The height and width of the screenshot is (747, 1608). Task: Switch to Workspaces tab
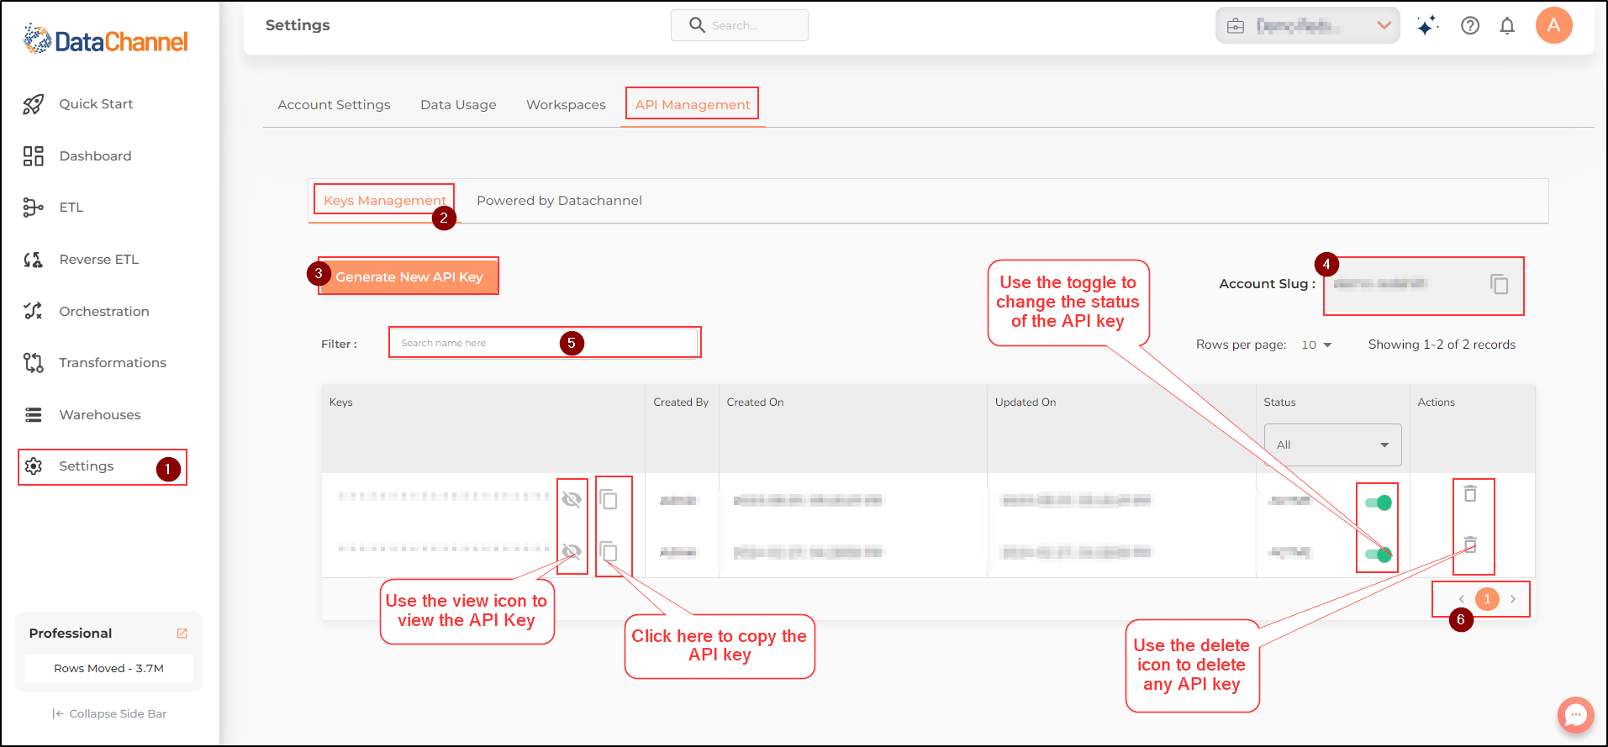click(x=566, y=105)
